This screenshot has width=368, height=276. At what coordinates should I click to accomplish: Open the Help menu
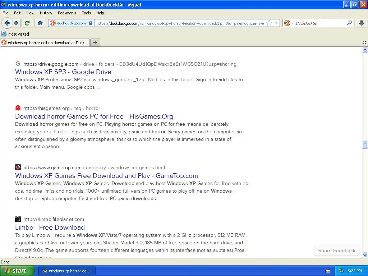pyautogui.click(x=100, y=13)
